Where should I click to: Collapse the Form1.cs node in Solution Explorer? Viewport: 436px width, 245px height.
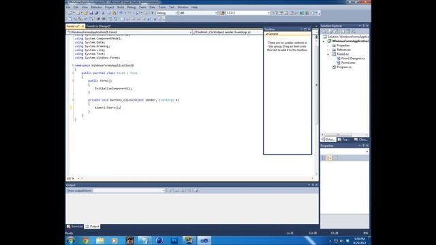(x=328, y=54)
